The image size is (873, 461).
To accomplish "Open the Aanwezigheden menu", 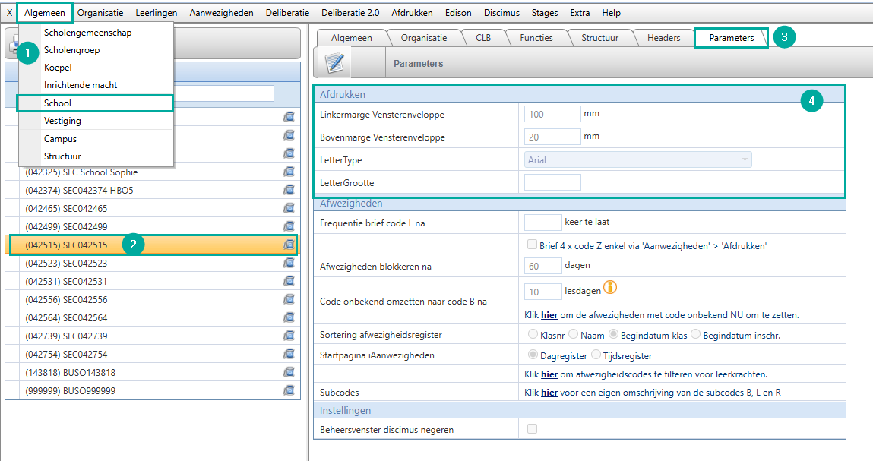I will tap(222, 13).
